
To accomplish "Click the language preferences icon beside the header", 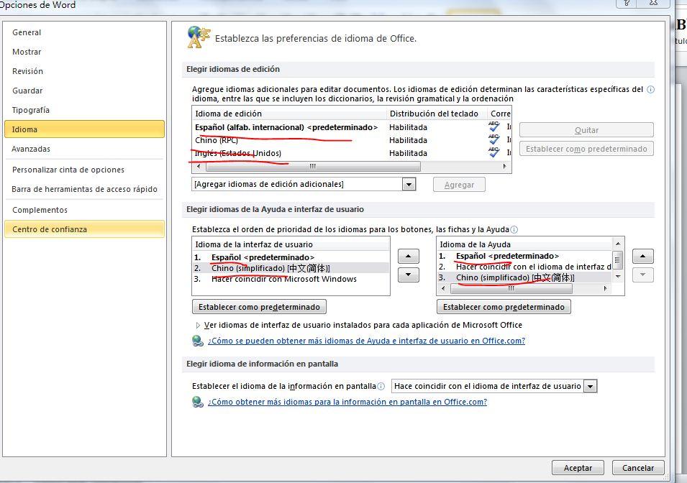I will 198,37.
